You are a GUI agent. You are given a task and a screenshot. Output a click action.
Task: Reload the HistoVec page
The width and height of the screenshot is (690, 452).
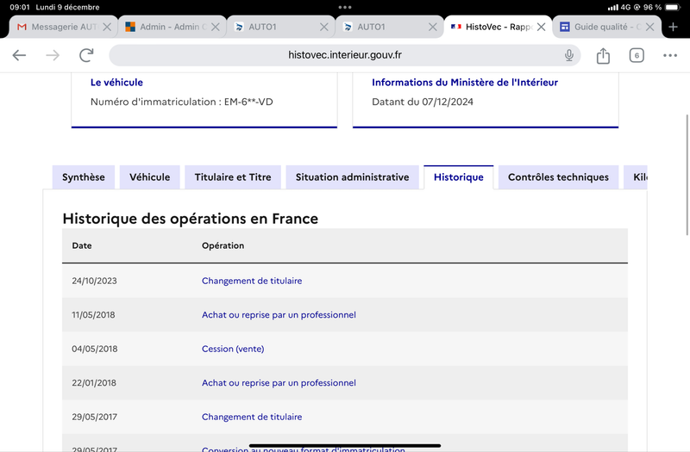point(86,55)
